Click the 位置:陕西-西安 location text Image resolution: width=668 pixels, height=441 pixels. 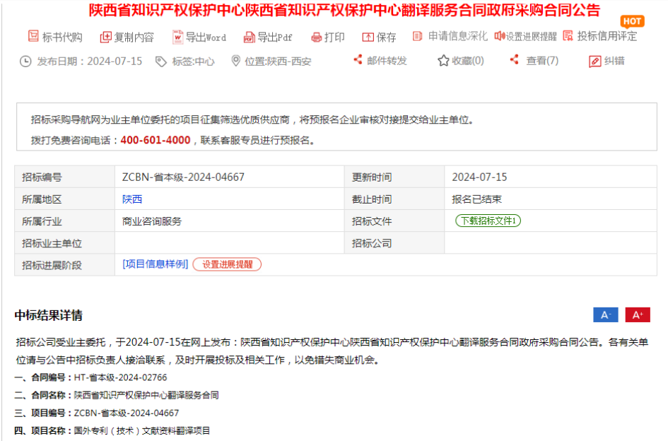click(278, 61)
